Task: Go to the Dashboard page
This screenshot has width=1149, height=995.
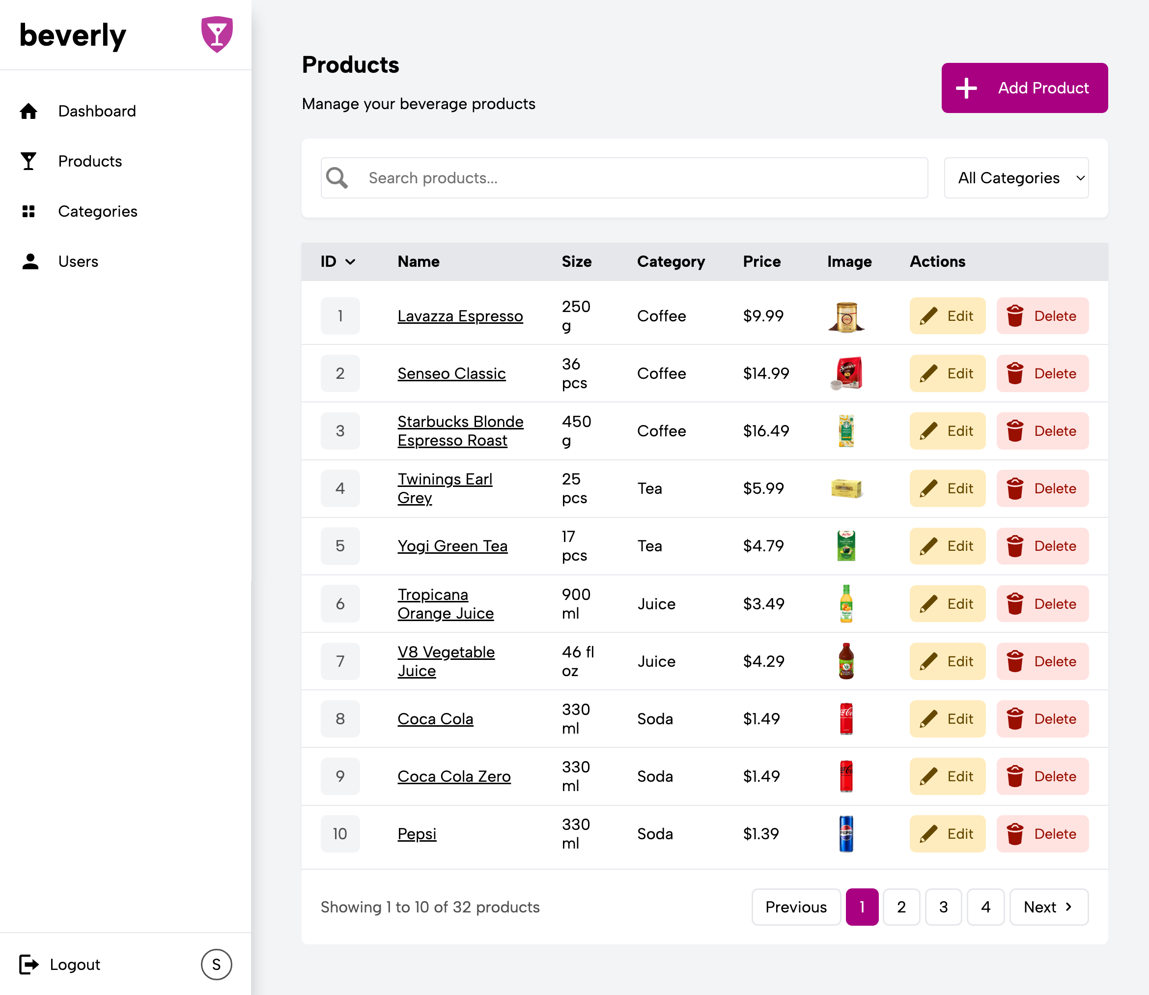Action: tap(97, 111)
